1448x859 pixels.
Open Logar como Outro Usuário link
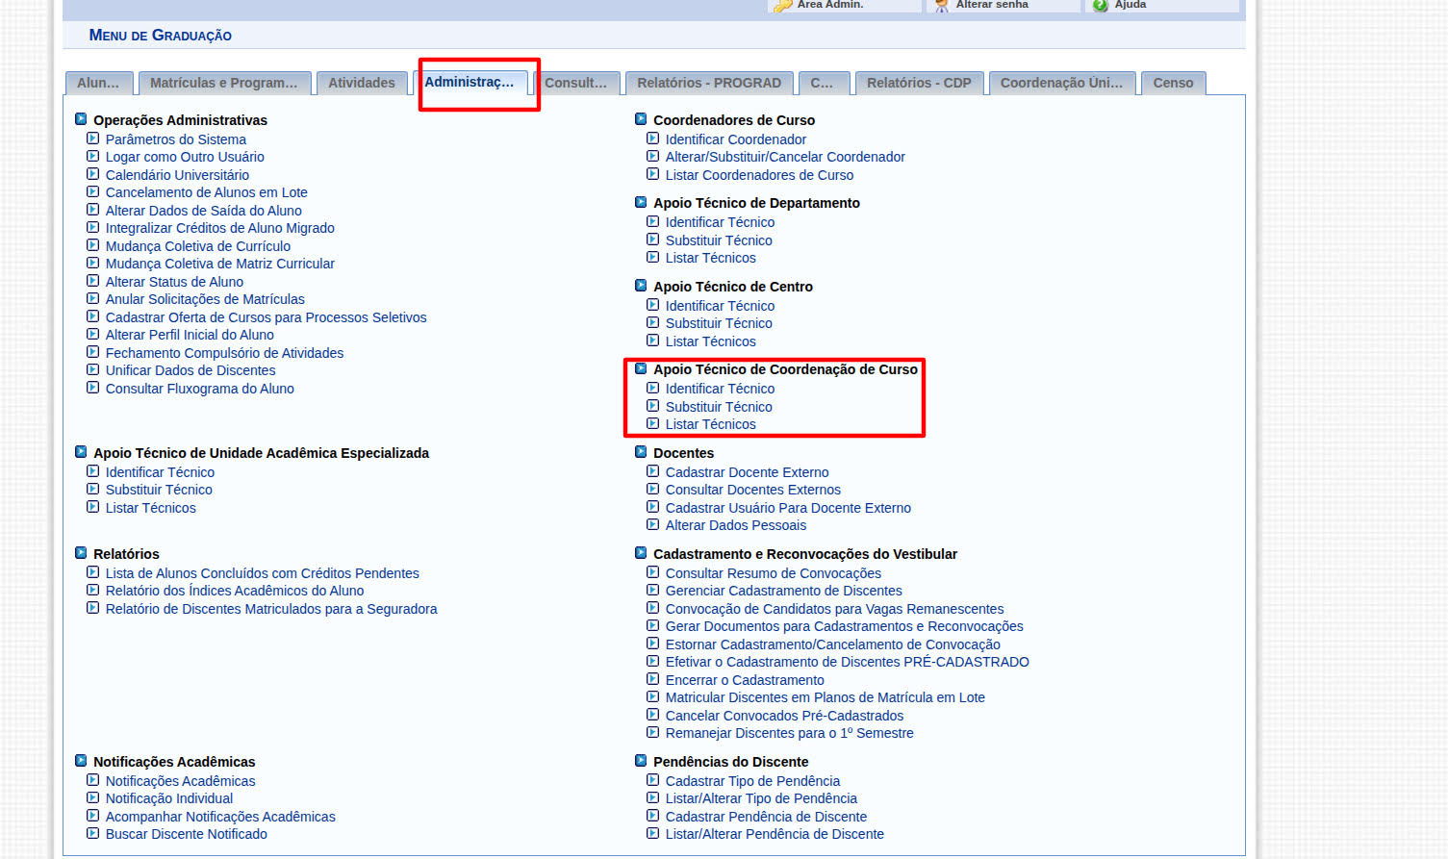point(185,157)
